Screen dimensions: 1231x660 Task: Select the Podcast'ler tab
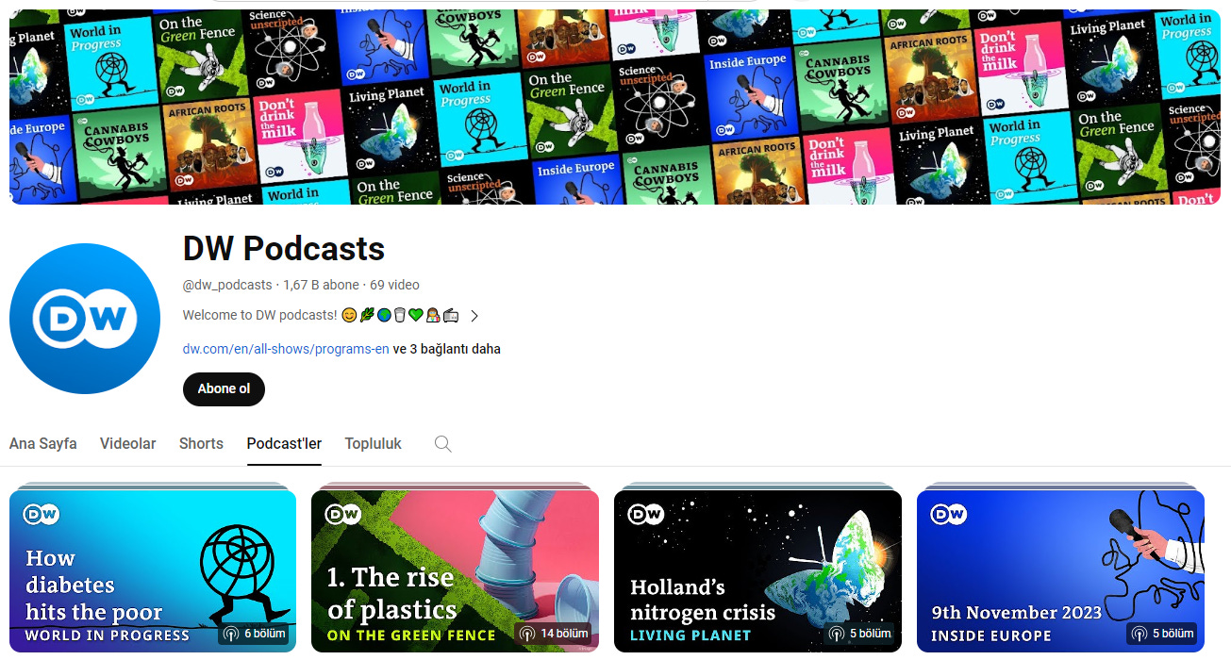pos(284,443)
